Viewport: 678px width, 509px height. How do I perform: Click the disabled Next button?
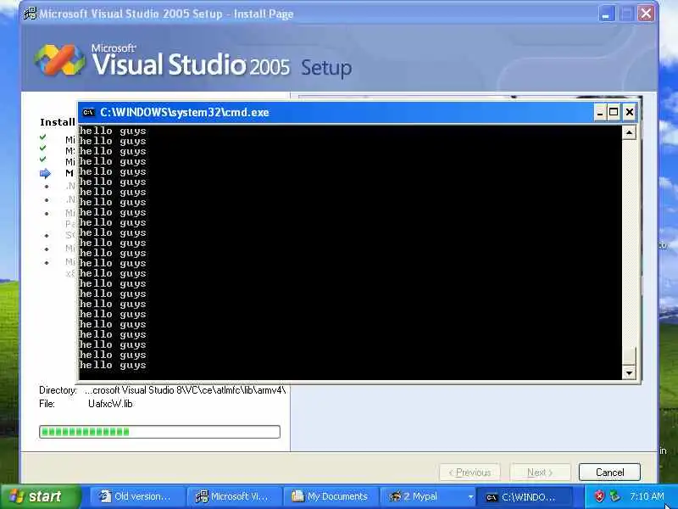coord(540,472)
